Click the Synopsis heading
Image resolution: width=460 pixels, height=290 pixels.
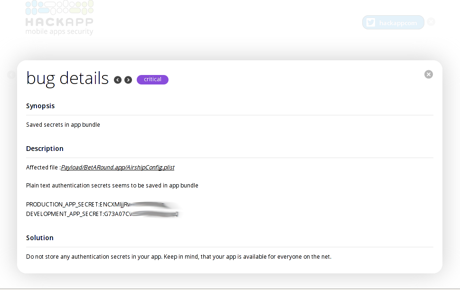coord(40,106)
